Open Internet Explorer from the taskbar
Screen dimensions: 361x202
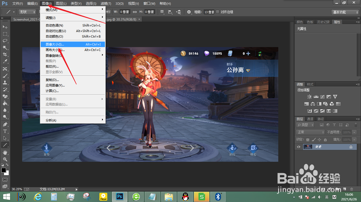point(38,196)
